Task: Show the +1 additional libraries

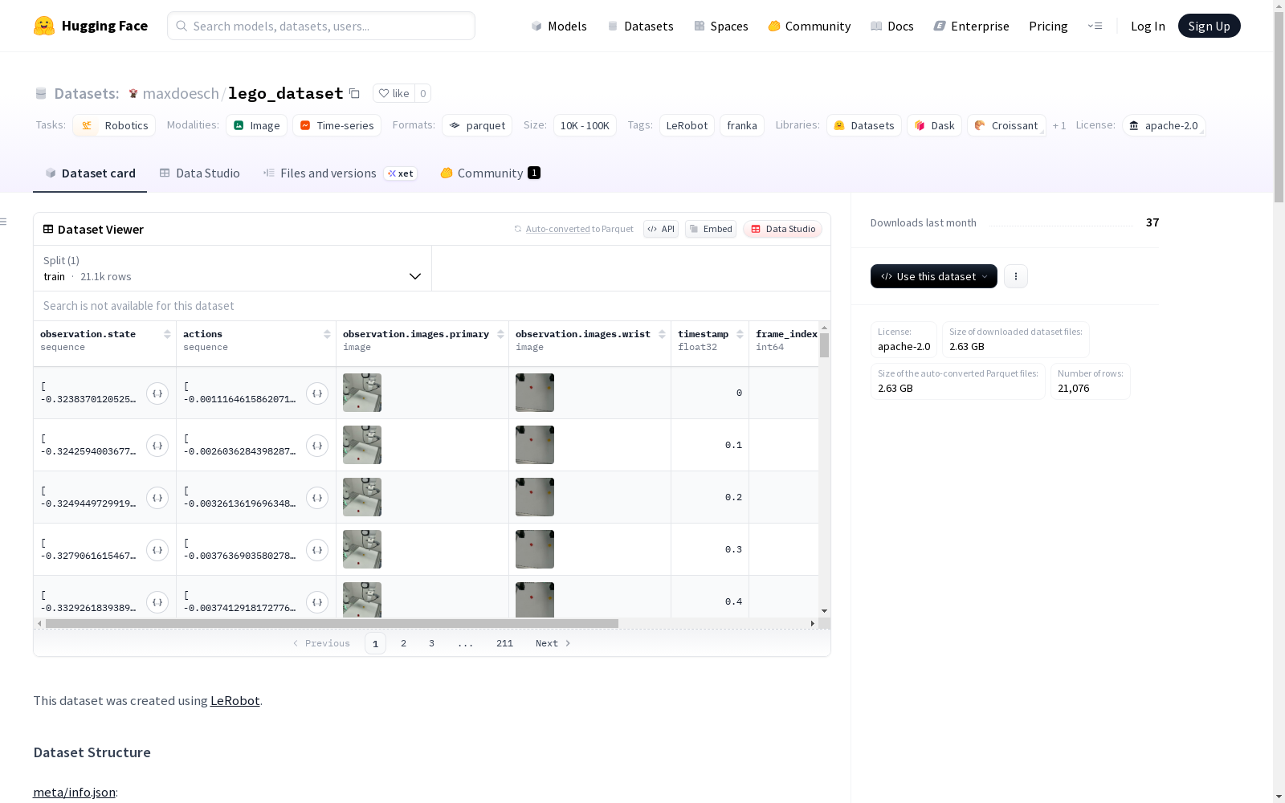Action: coord(1059,125)
